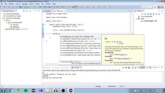
Task: Select putAll proposal in autocomplete list
Action: 80,39
